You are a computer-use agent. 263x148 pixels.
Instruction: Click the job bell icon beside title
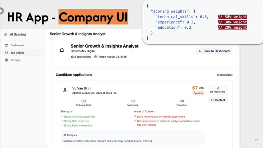click(x=62, y=50)
